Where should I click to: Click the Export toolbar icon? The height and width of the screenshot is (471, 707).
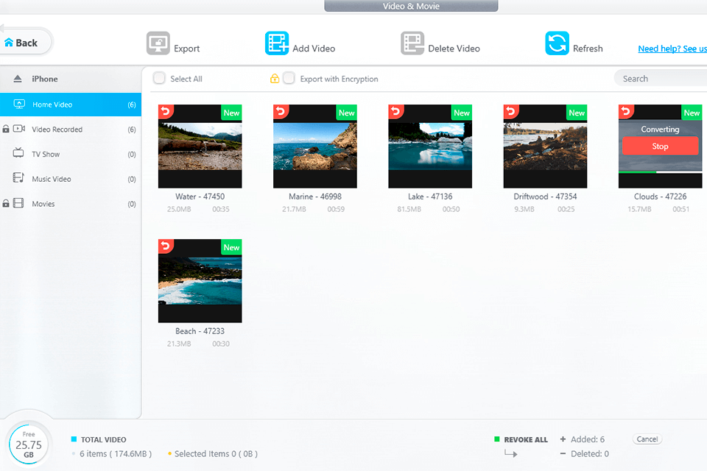tap(158, 43)
